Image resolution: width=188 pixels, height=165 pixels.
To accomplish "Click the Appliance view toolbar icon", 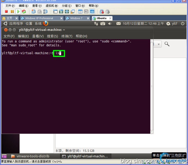I will pyautogui.click(x=86, y=11).
